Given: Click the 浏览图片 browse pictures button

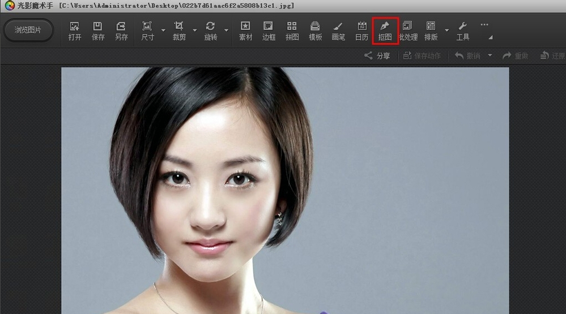Looking at the screenshot, I should click(x=28, y=30).
